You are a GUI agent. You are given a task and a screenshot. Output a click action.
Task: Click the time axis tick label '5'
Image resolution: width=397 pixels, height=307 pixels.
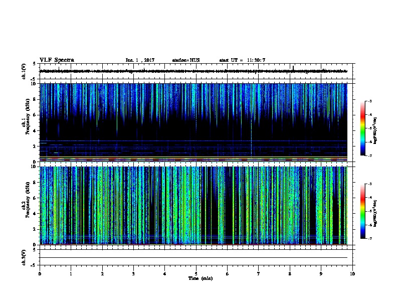[196, 273]
